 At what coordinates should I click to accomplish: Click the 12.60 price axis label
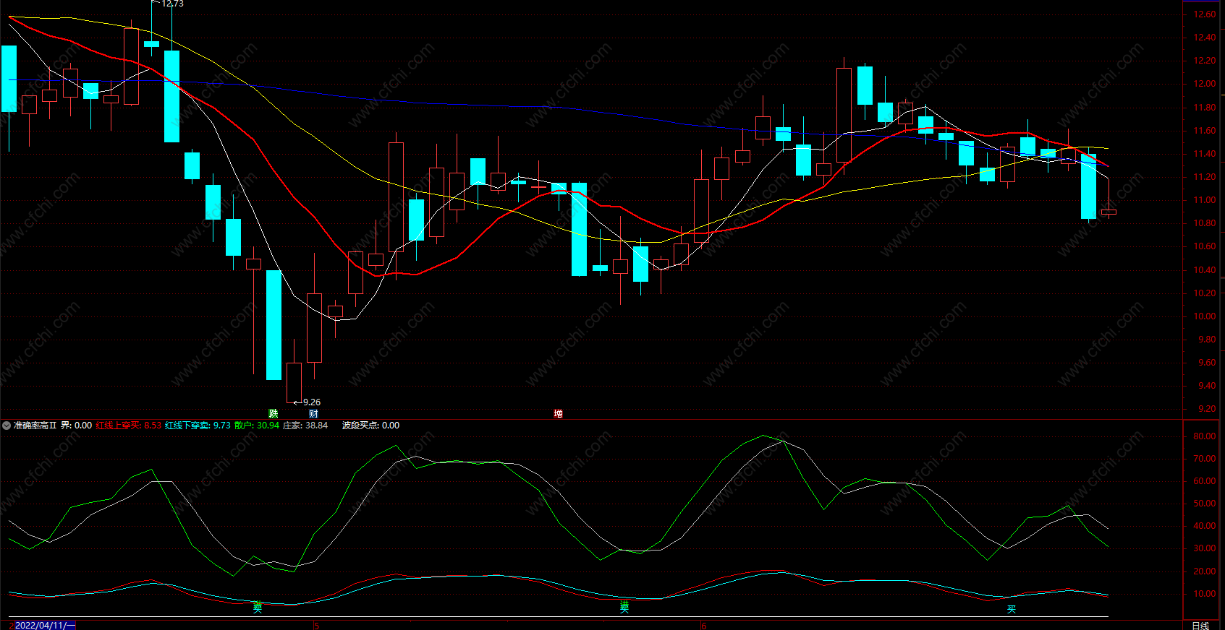click(x=1205, y=14)
